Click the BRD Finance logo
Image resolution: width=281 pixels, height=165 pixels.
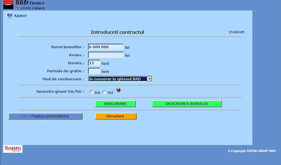pos(24,5)
